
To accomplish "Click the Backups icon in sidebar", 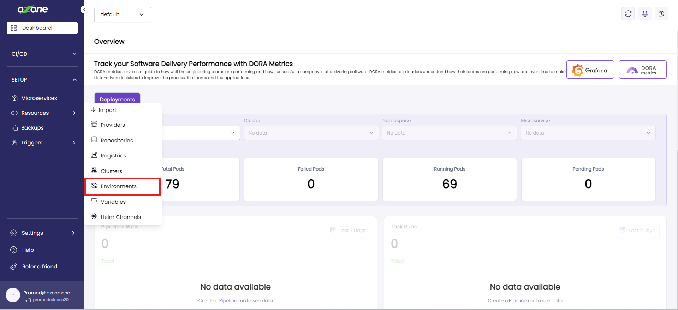I will coord(14,128).
